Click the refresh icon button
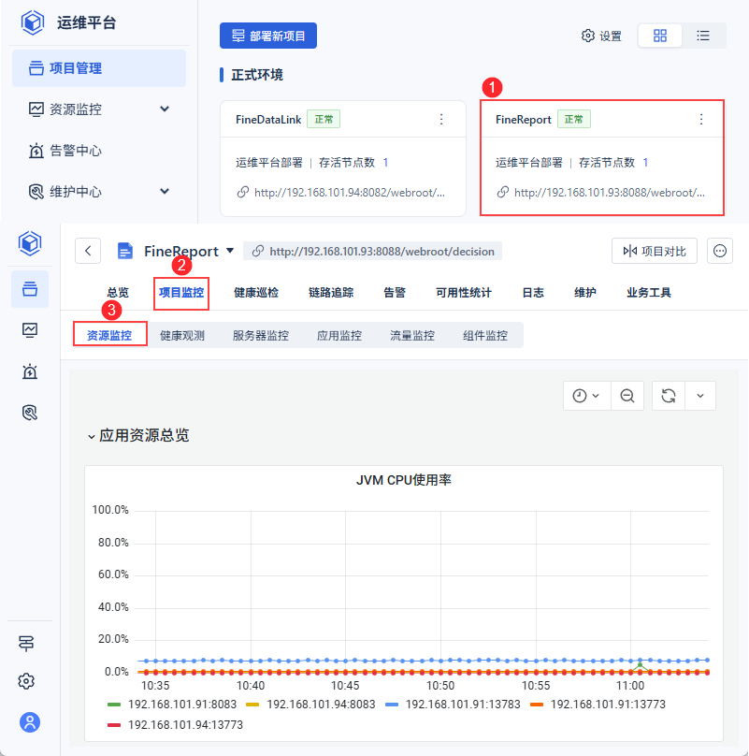 coord(668,396)
